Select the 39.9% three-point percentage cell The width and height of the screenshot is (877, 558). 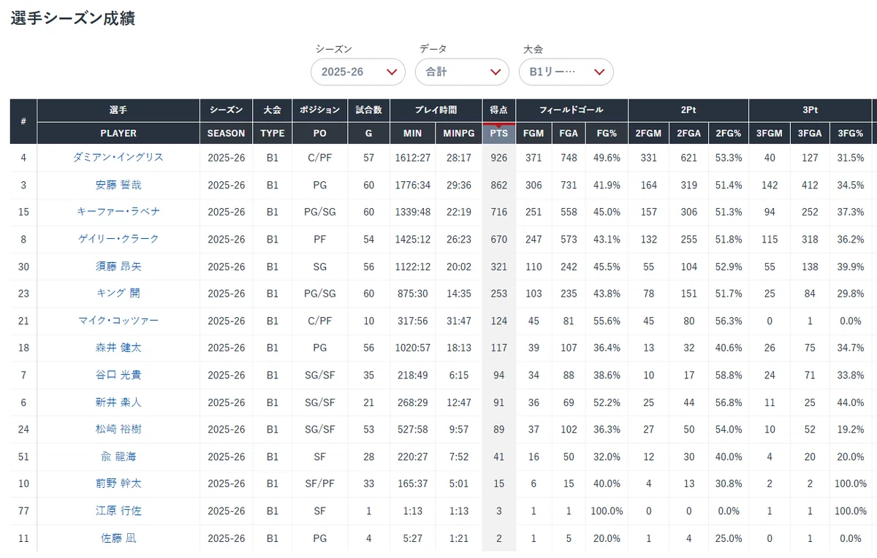click(x=851, y=267)
